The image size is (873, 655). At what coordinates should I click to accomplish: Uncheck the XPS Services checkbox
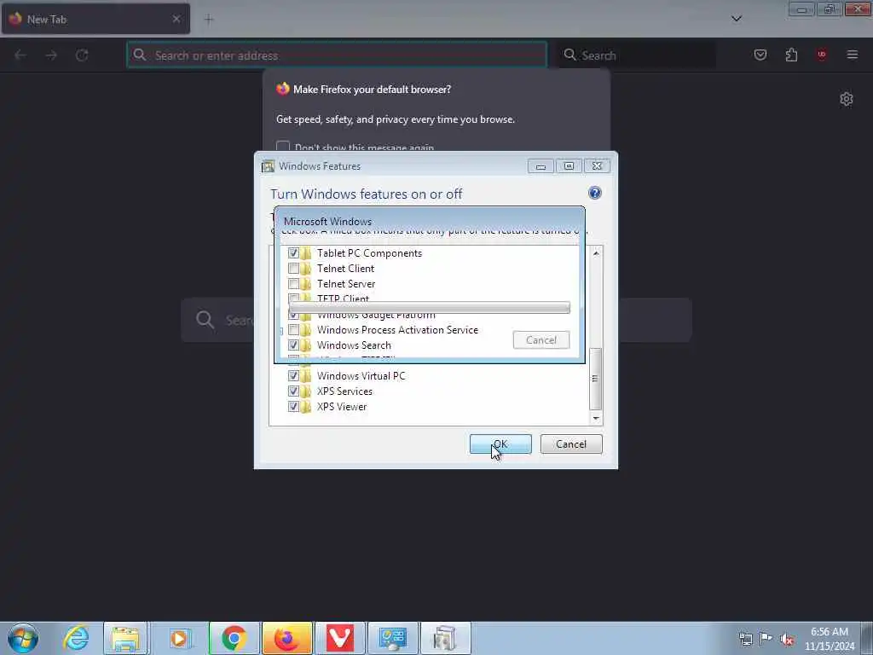293,391
